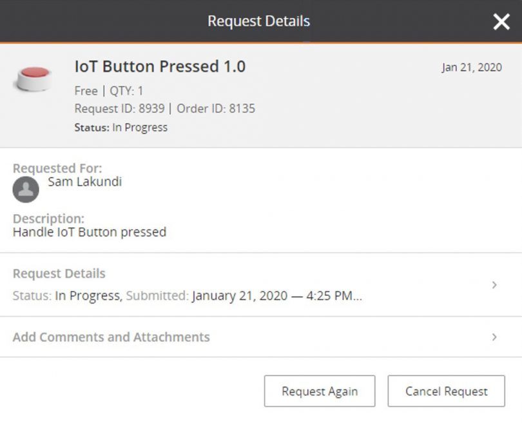
Task: Click the Handle IoT Button pressed description
Action: [x=90, y=232]
